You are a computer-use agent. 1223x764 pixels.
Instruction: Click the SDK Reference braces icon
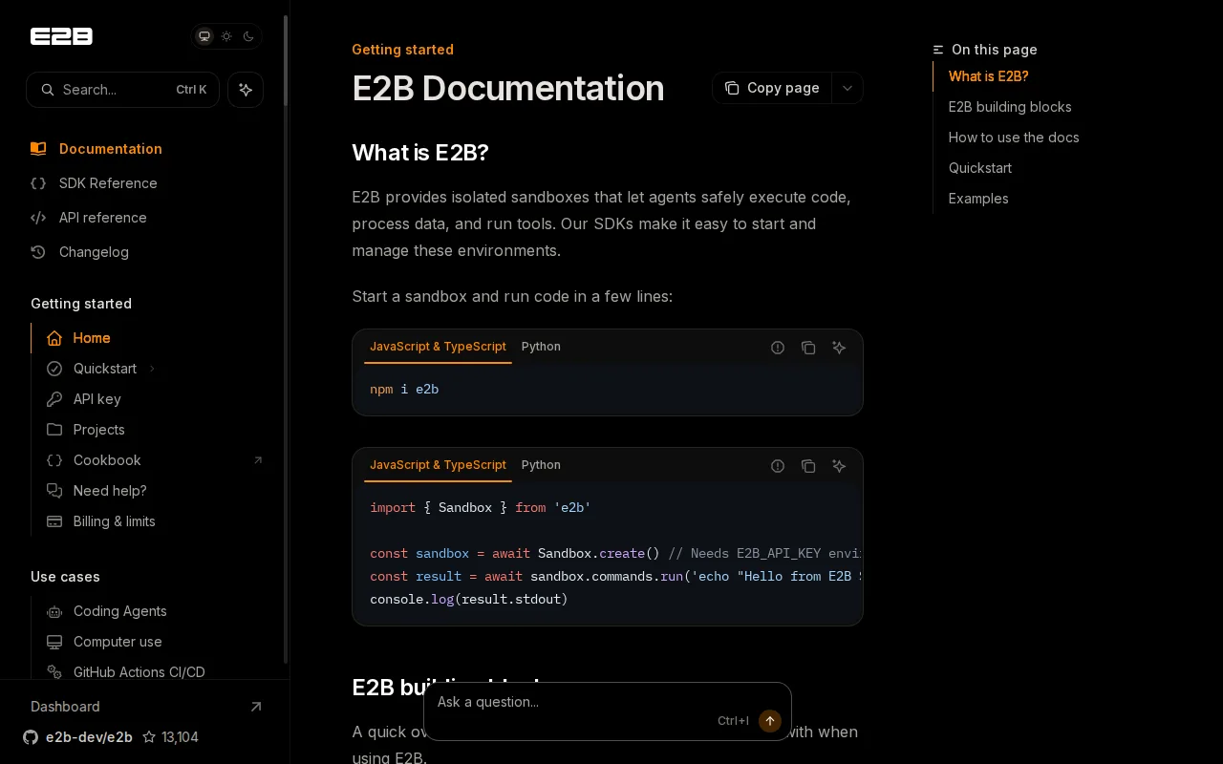38,183
